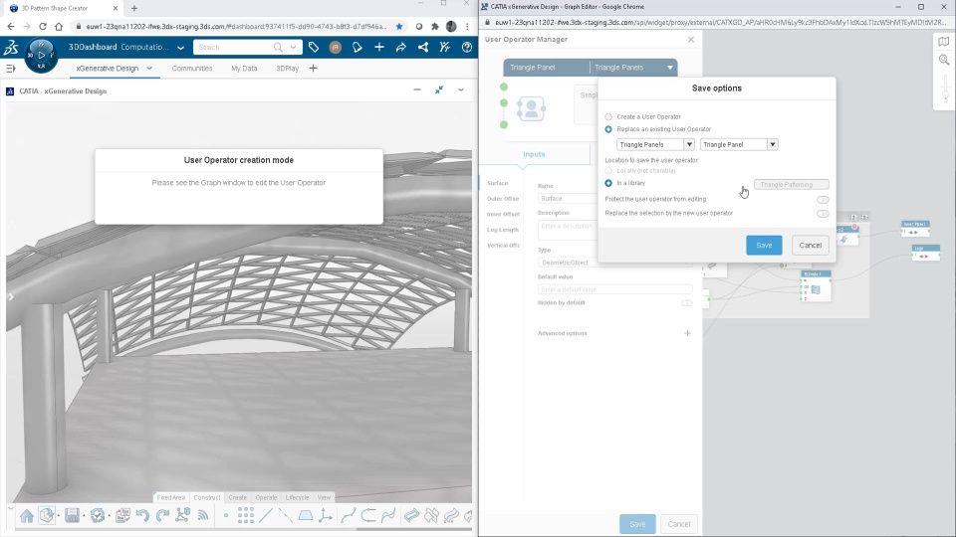Toggle the dashboard side menu icon
956x537 pixels.
10,69
